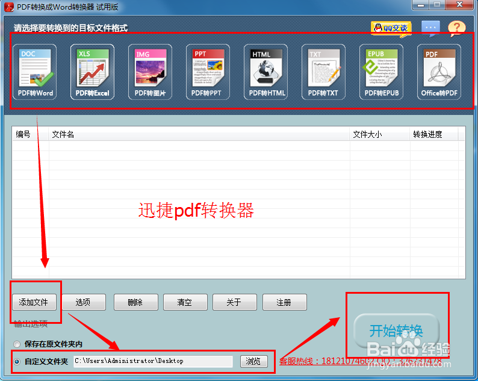Screen dimensions: 478x381
Task: Open the QQ交谈 chat icon
Action: coord(391,28)
